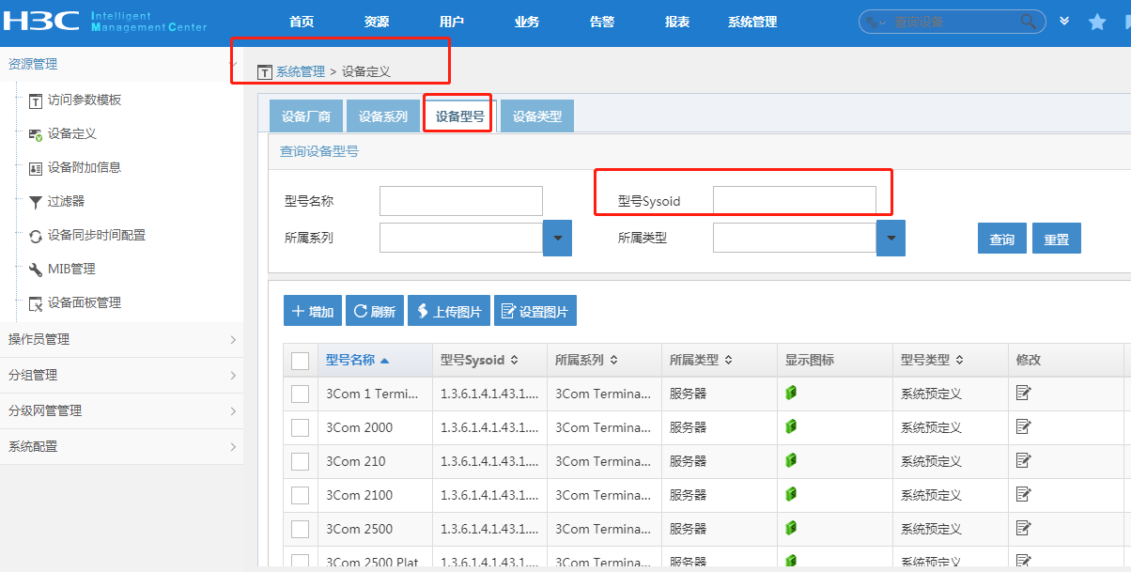Click green device icon in 3Com 1 Termi... row
The height and width of the screenshot is (572, 1131).
791,393
